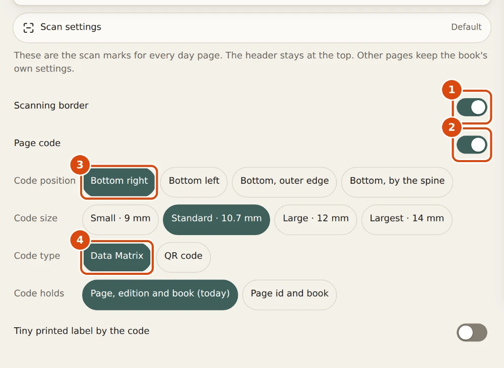The height and width of the screenshot is (368, 504).
Task: Collapse the Scan settings section header
Action: click(x=251, y=28)
